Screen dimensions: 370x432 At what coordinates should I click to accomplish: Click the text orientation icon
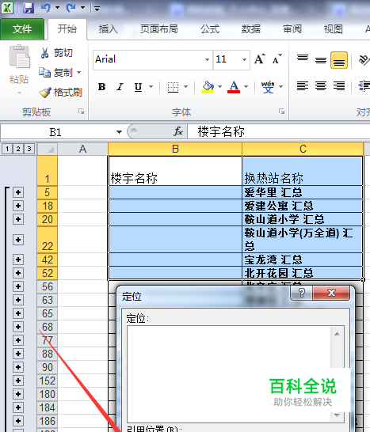[364, 59]
